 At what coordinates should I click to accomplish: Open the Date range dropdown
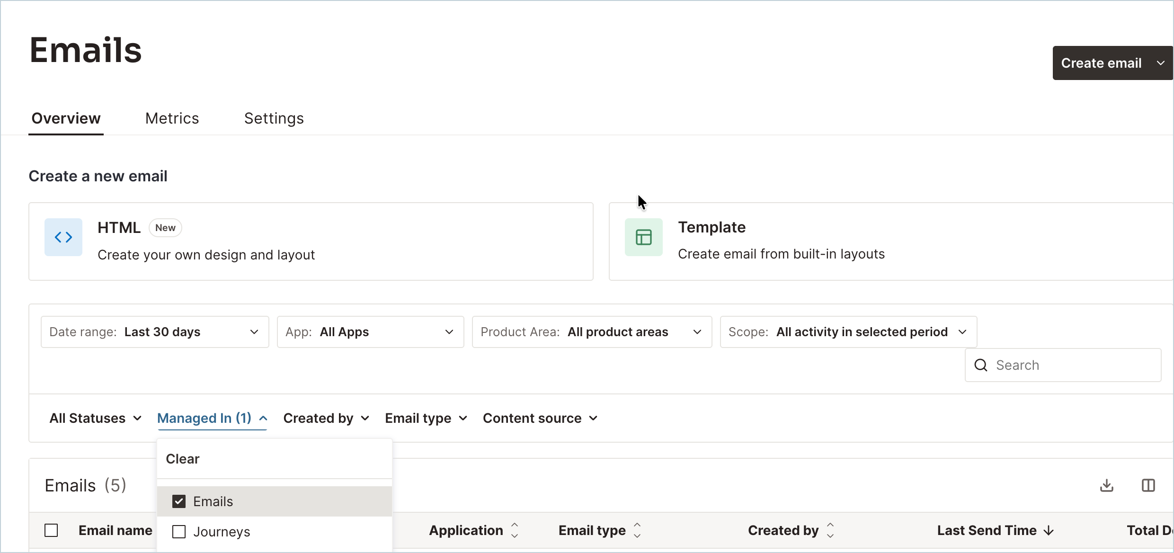[x=155, y=332]
